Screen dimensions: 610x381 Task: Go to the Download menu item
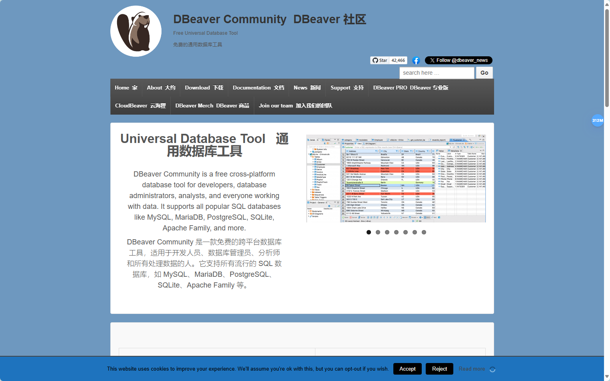pyautogui.click(x=204, y=88)
